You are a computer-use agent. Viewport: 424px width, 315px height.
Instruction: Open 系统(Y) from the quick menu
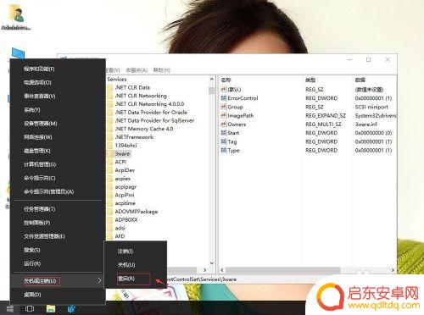coord(58,110)
